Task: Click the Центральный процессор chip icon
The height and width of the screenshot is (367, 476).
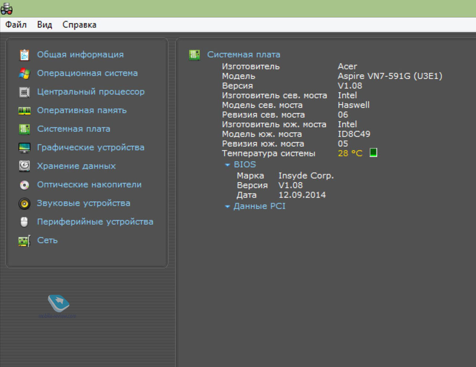Action: coord(25,92)
